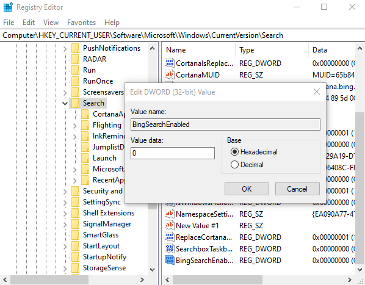The width and height of the screenshot is (365, 285).
Task: Click DWORD icon of ReplaceCortana... value
Action: point(170,237)
